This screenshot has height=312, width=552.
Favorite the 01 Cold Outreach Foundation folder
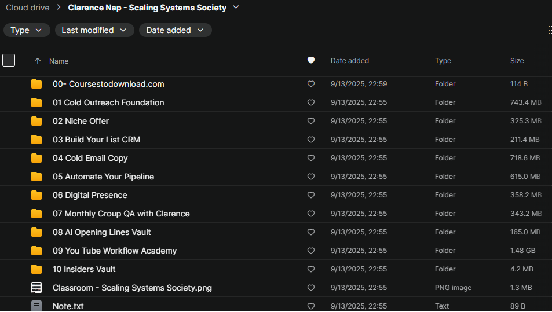click(x=311, y=102)
